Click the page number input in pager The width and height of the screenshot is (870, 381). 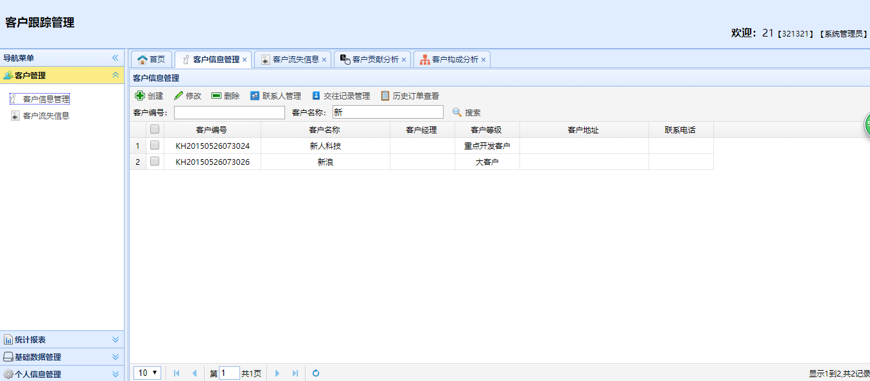229,373
